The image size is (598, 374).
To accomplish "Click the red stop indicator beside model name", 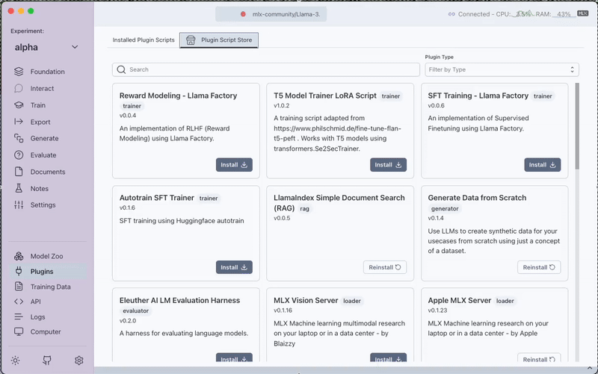I will click(243, 14).
